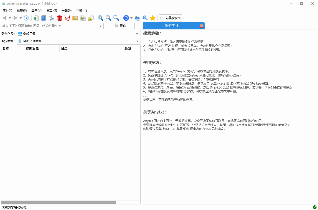Export results to Excel icon
318x210 pixels.
(x=36, y=18)
